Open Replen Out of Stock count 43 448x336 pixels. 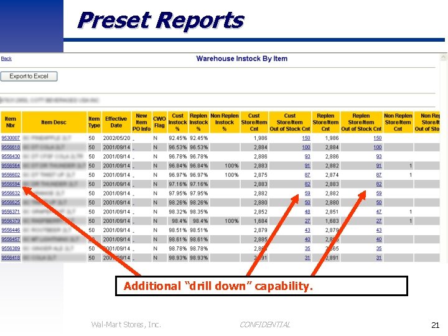pos(379,230)
